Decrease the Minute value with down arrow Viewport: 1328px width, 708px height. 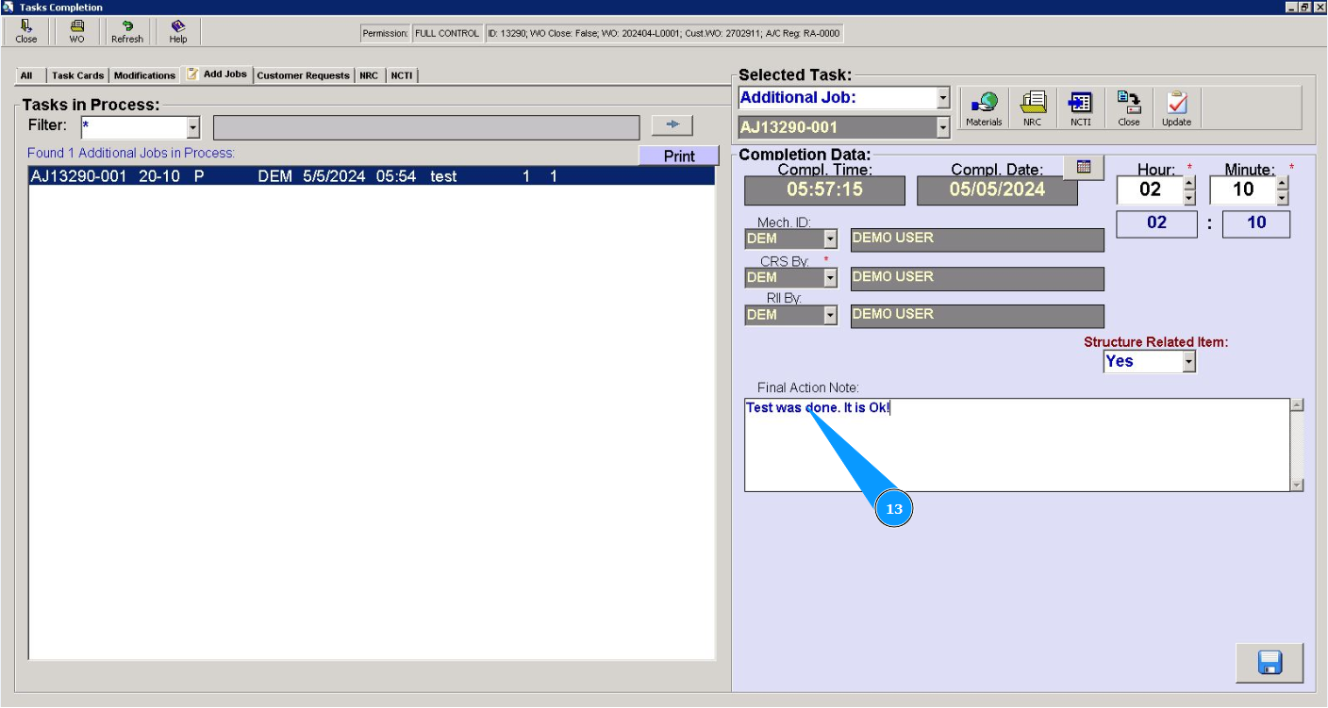(x=1282, y=198)
